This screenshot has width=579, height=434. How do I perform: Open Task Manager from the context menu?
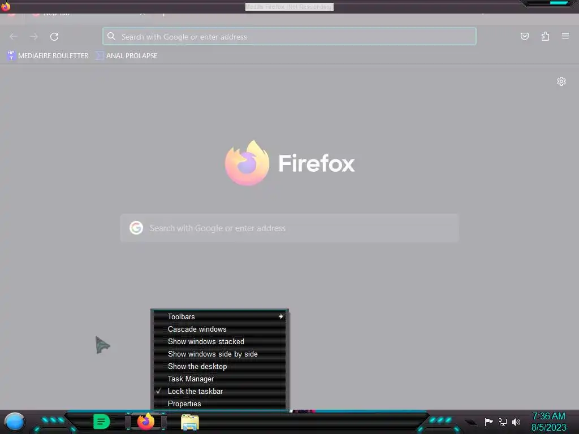[220, 379]
